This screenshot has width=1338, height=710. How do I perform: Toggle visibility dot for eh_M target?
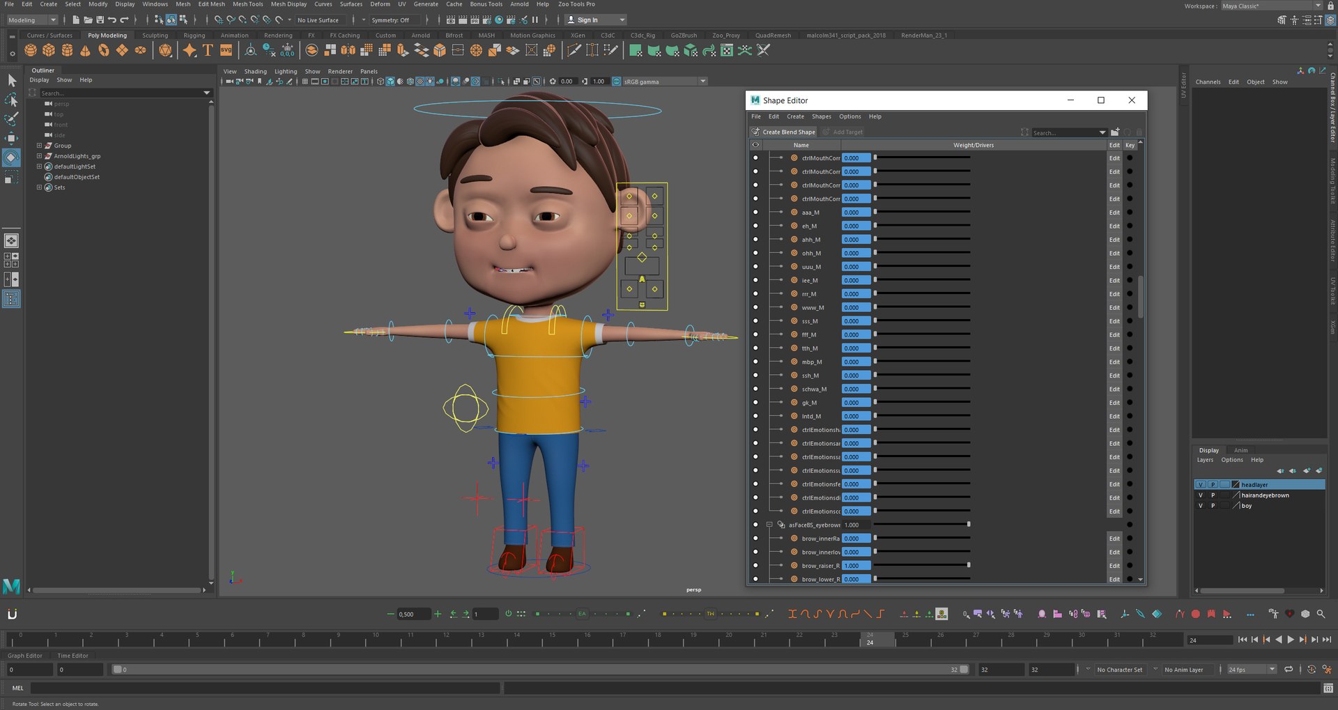tap(755, 226)
